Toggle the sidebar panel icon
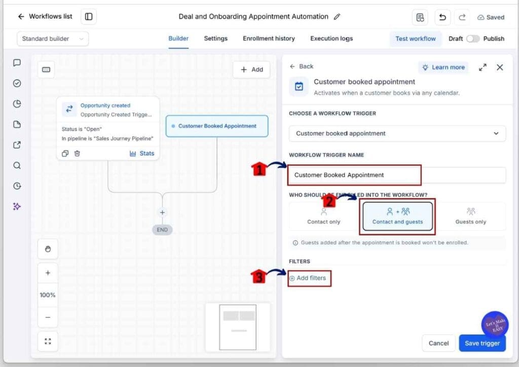This screenshot has width=519, height=367. (x=89, y=17)
